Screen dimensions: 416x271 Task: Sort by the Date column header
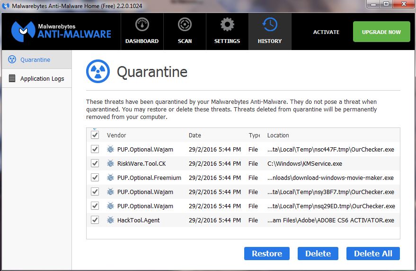pos(195,135)
